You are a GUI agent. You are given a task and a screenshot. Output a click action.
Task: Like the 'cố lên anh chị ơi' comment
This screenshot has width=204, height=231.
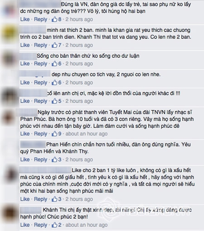pos(25,101)
